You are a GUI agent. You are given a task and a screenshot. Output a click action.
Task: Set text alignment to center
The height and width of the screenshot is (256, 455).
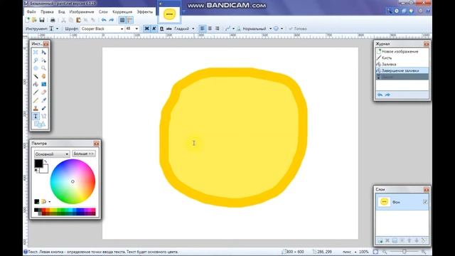[210, 28]
